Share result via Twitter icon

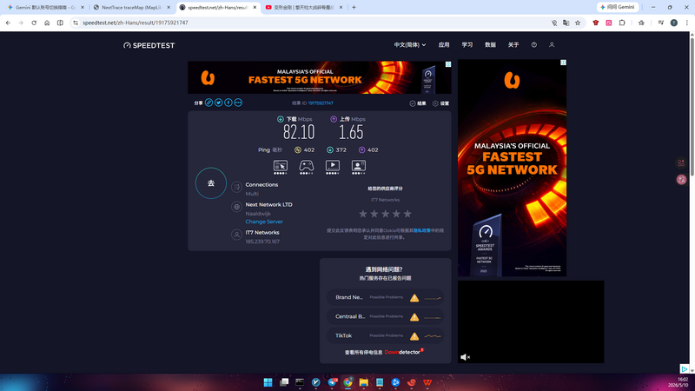[219, 103]
